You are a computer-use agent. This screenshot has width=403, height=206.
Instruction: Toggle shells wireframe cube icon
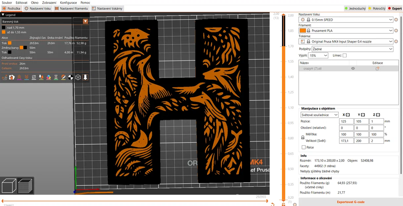pos(78,77)
